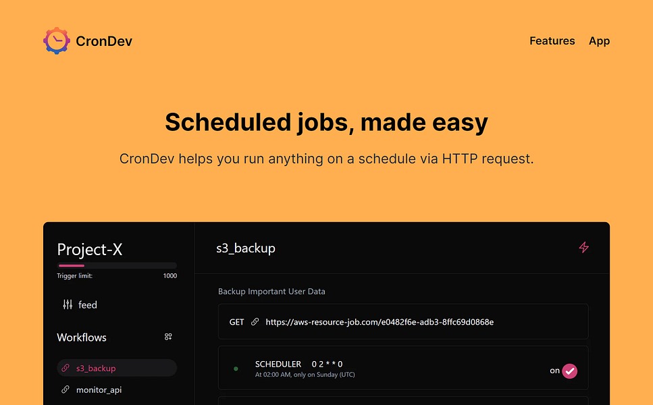Click the link icon beside GET
Screen dimensions: 653x405
click(x=255, y=322)
